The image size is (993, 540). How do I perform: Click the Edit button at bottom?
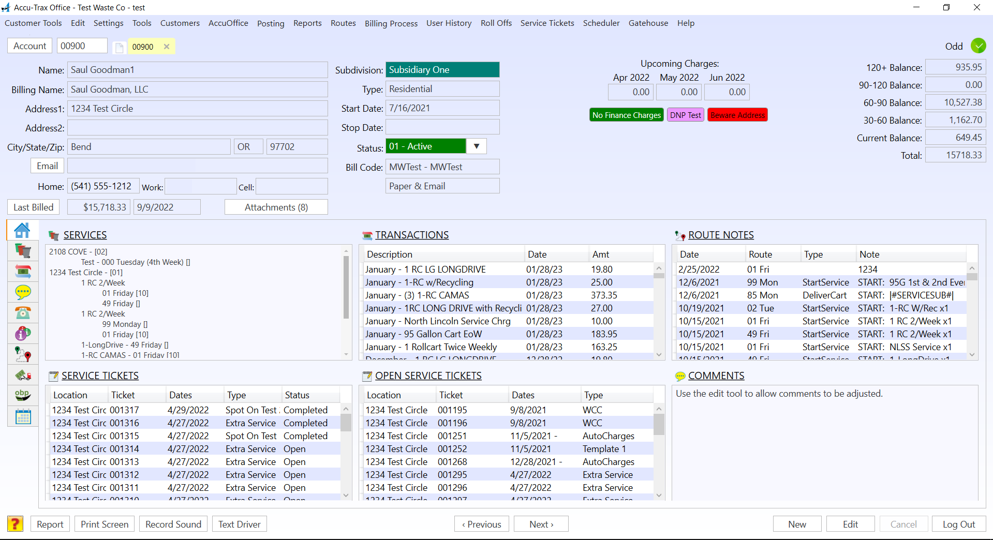pyautogui.click(x=850, y=524)
